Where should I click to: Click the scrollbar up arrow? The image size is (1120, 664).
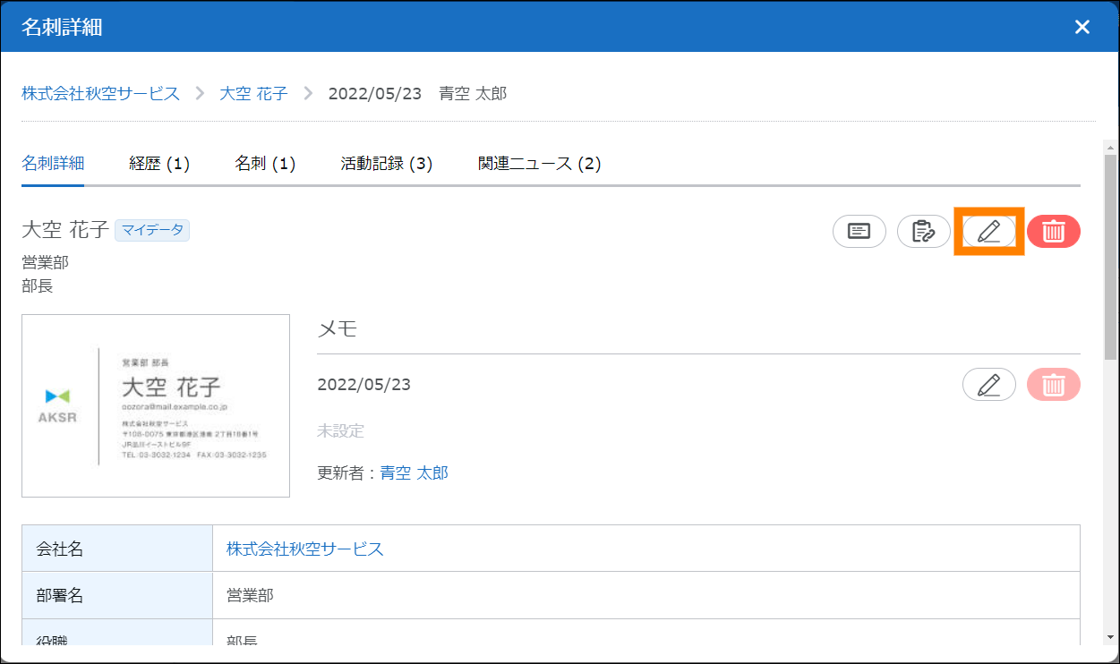[x=1110, y=146]
